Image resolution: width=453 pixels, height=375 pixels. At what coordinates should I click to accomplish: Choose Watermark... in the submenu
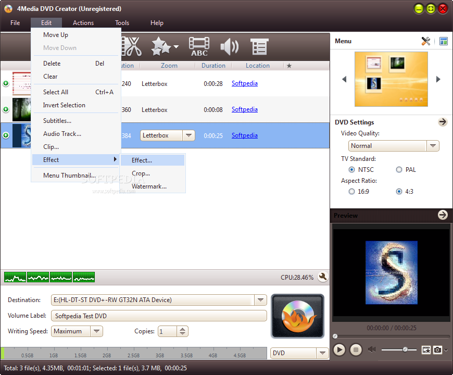pyautogui.click(x=153, y=186)
